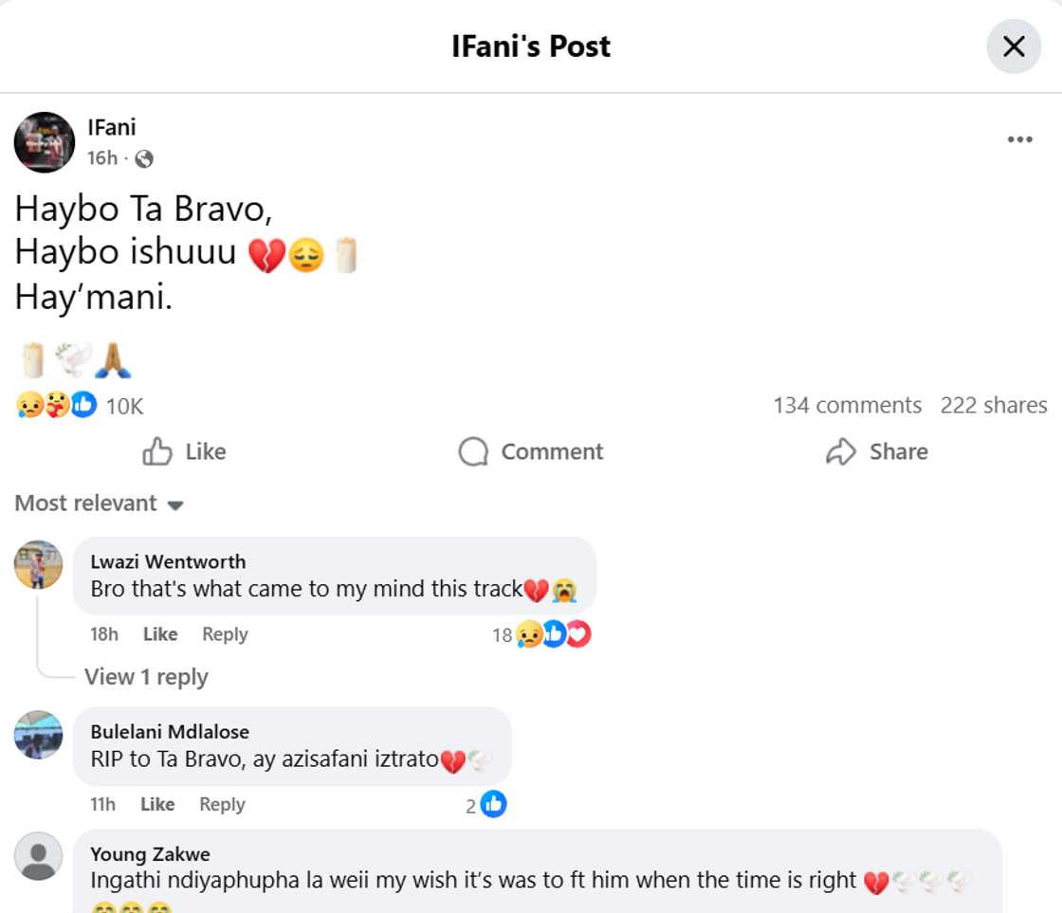The height and width of the screenshot is (913, 1062).
Task: Open the 134 comments list
Action: click(x=847, y=405)
